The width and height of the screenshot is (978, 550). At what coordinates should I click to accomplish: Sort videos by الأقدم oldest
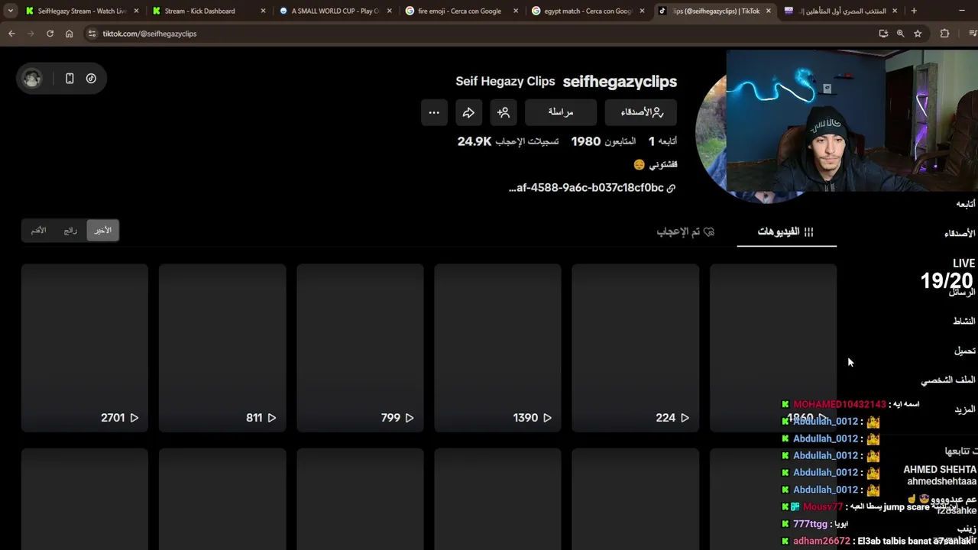coord(38,230)
